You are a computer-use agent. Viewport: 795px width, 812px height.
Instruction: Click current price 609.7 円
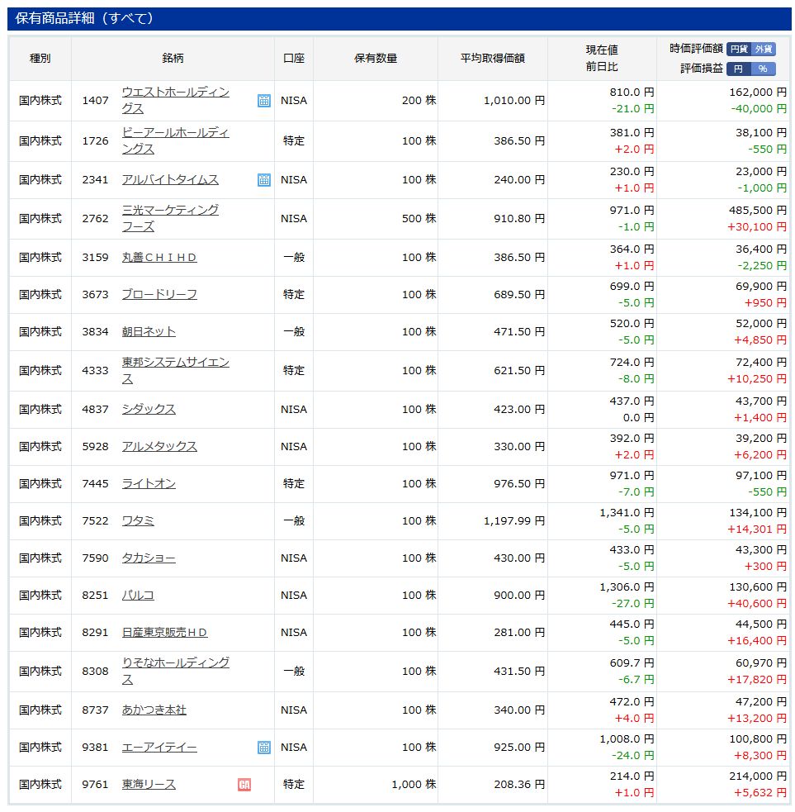click(x=632, y=662)
